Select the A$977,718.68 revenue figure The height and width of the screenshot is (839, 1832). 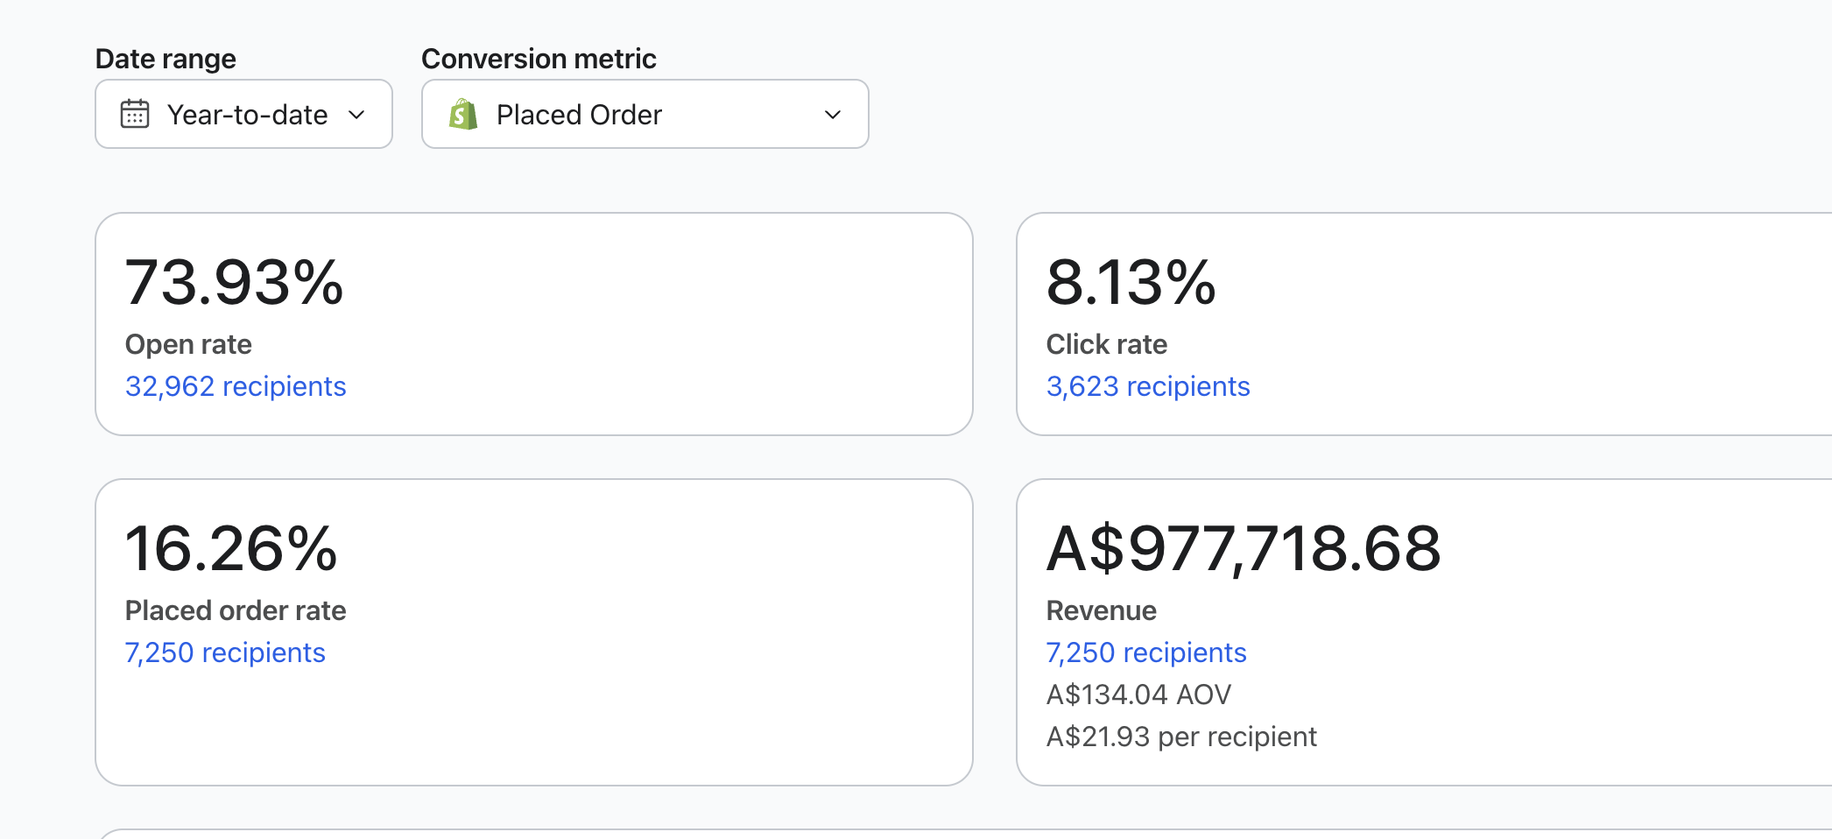[1244, 549]
